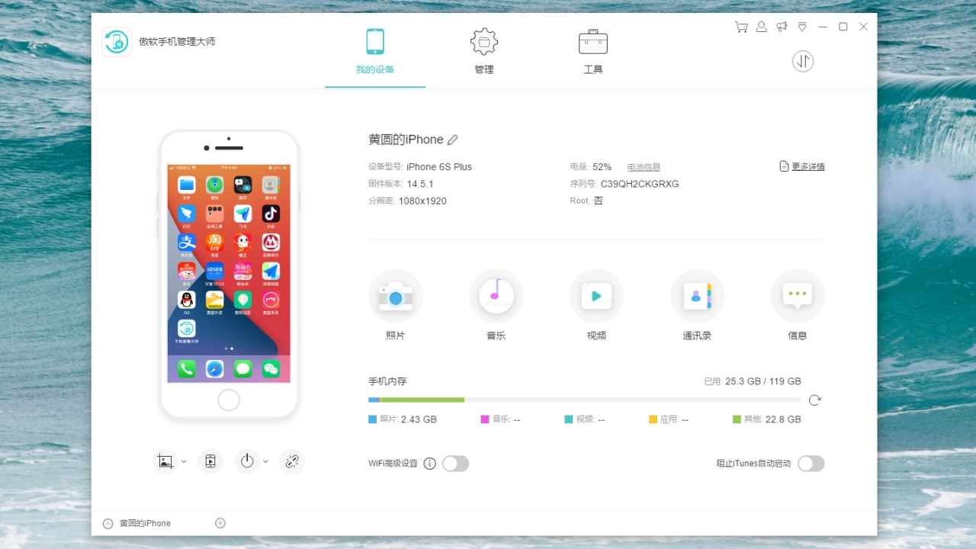
Task: Click firmware version 14.5.1
Action: point(420,184)
